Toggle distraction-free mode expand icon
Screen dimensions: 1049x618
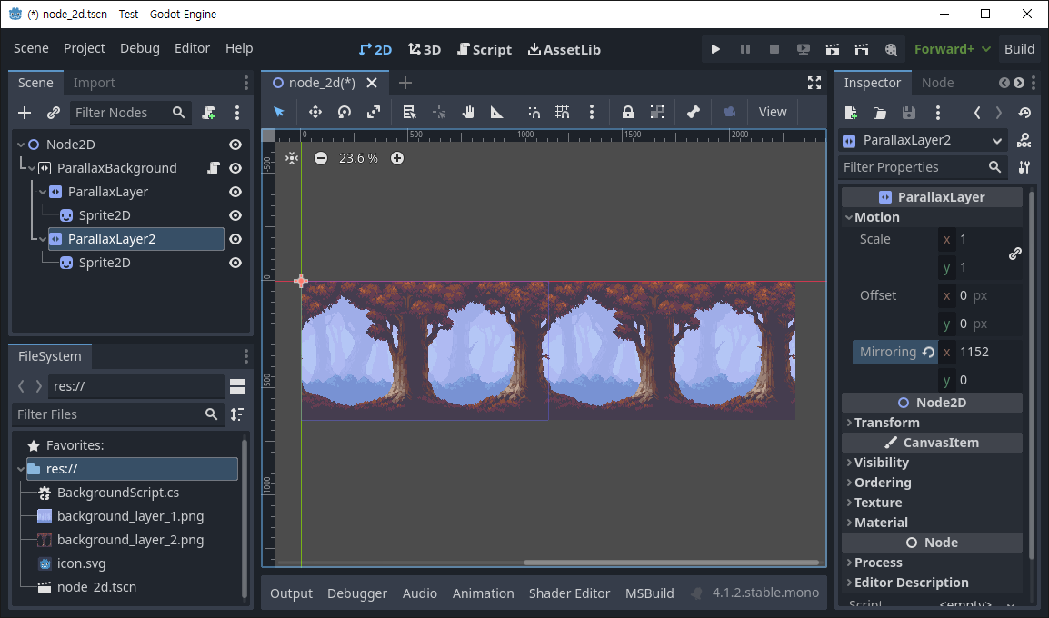(814, 83)
